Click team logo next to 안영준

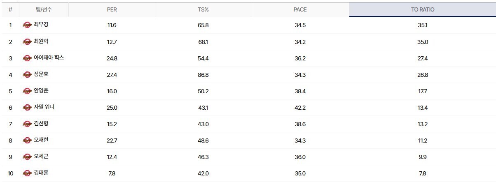pyautogui.click(x=27, y=91)
